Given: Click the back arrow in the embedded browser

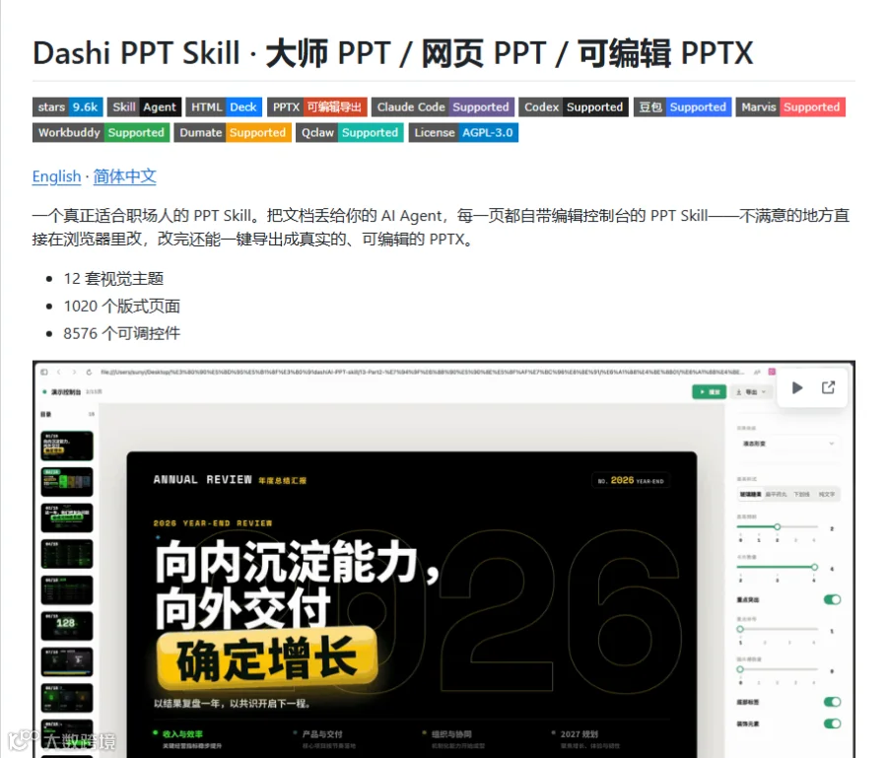Looking at the screenshot, I should click(59, 372).
